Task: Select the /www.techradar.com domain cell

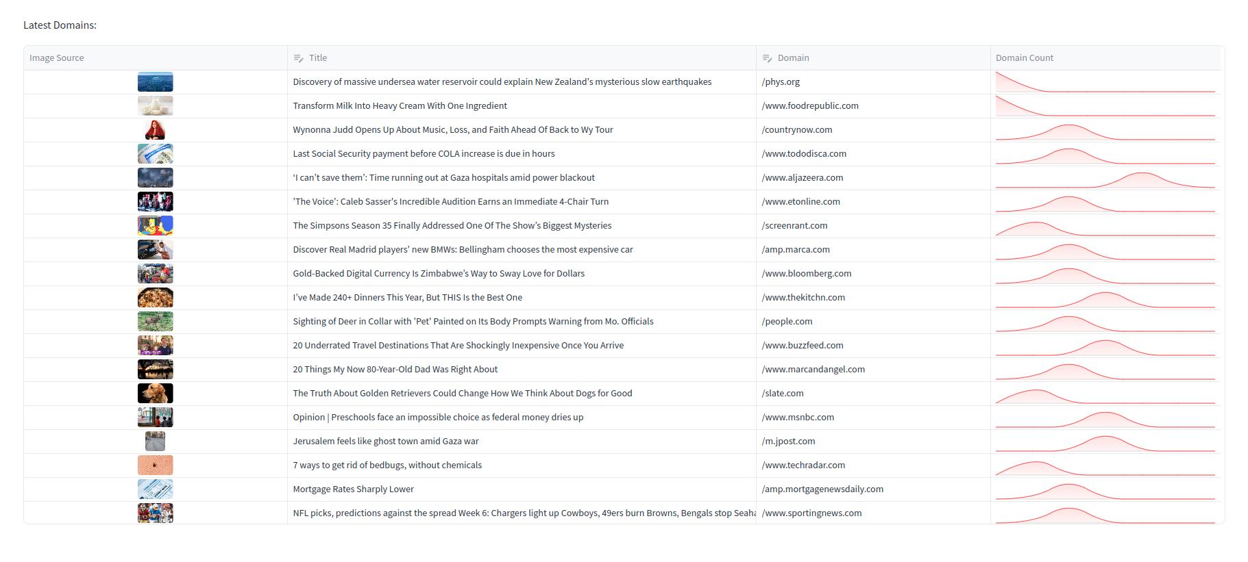Action: (873, 465)
